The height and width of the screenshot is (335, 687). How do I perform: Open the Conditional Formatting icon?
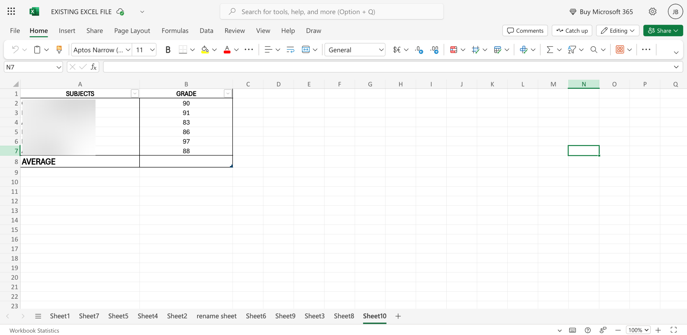(x=454, y=50)
